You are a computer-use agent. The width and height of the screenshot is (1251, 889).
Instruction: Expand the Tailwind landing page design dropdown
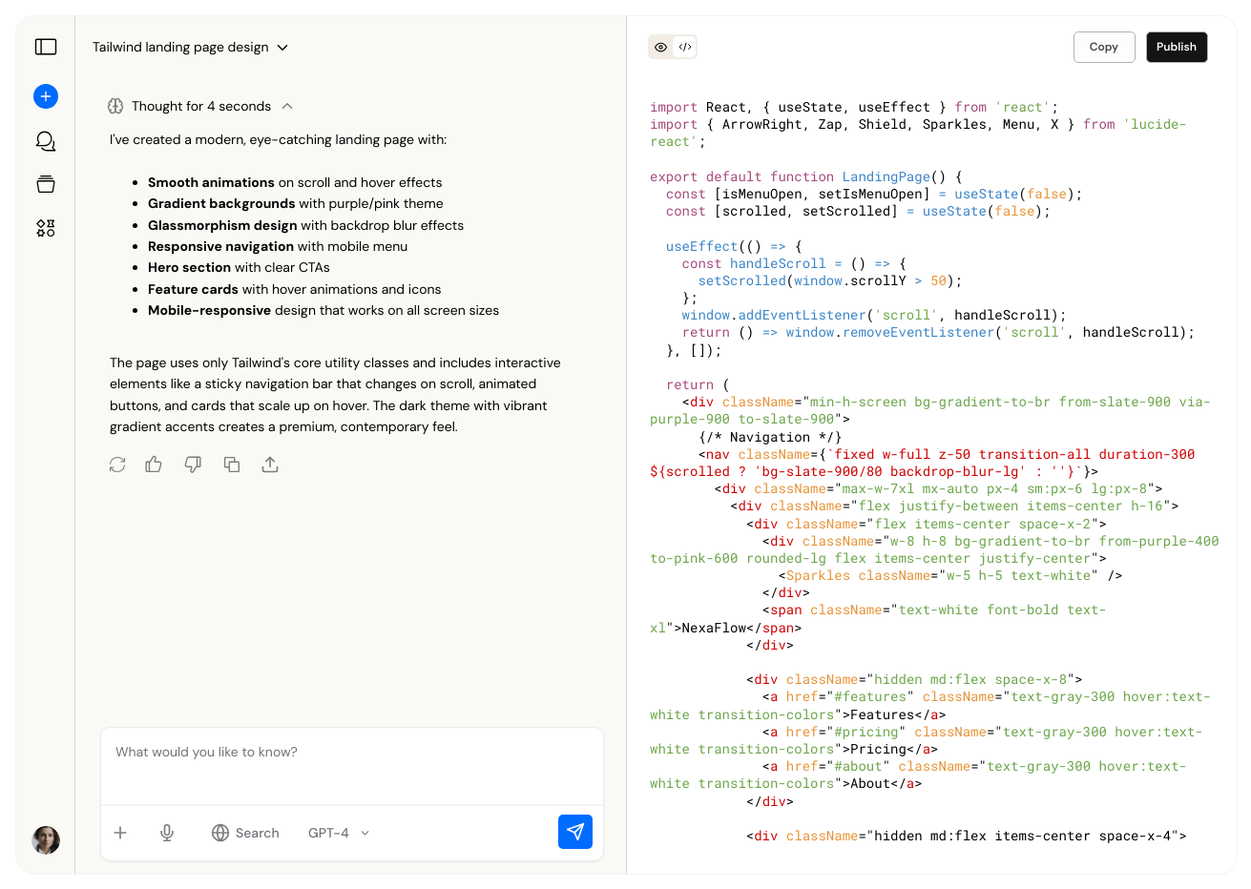pos(190,47)
